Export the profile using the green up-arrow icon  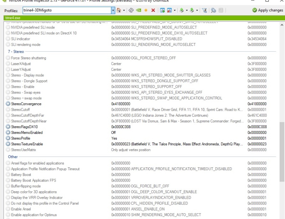click(181, 10)
